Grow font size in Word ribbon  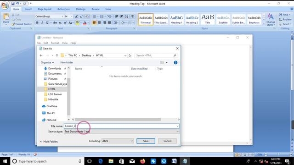76,16
